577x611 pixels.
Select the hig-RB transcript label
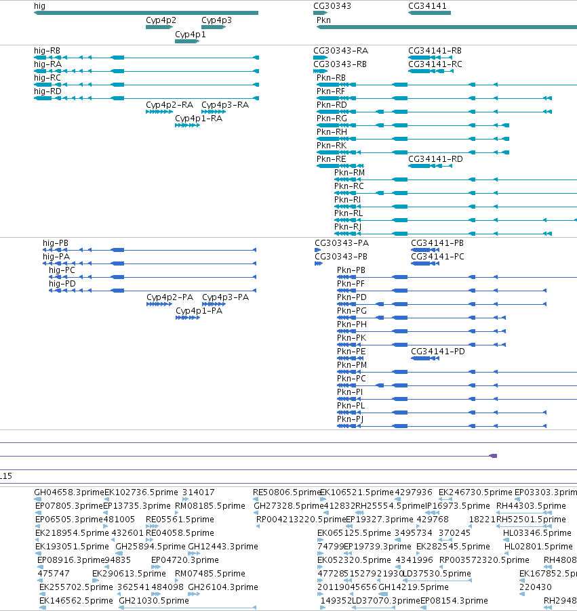click(47, 51)
